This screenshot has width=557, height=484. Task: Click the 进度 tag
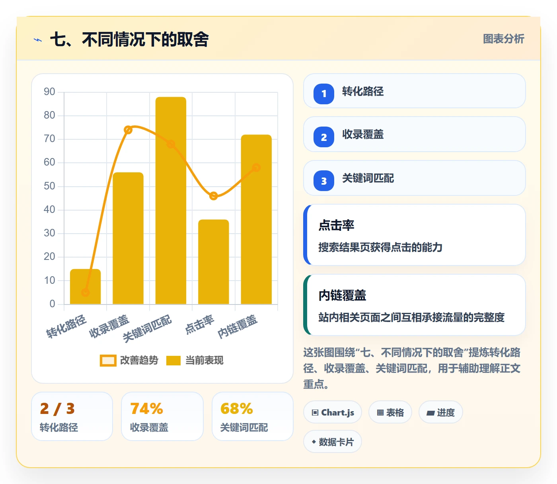point(441,412)
